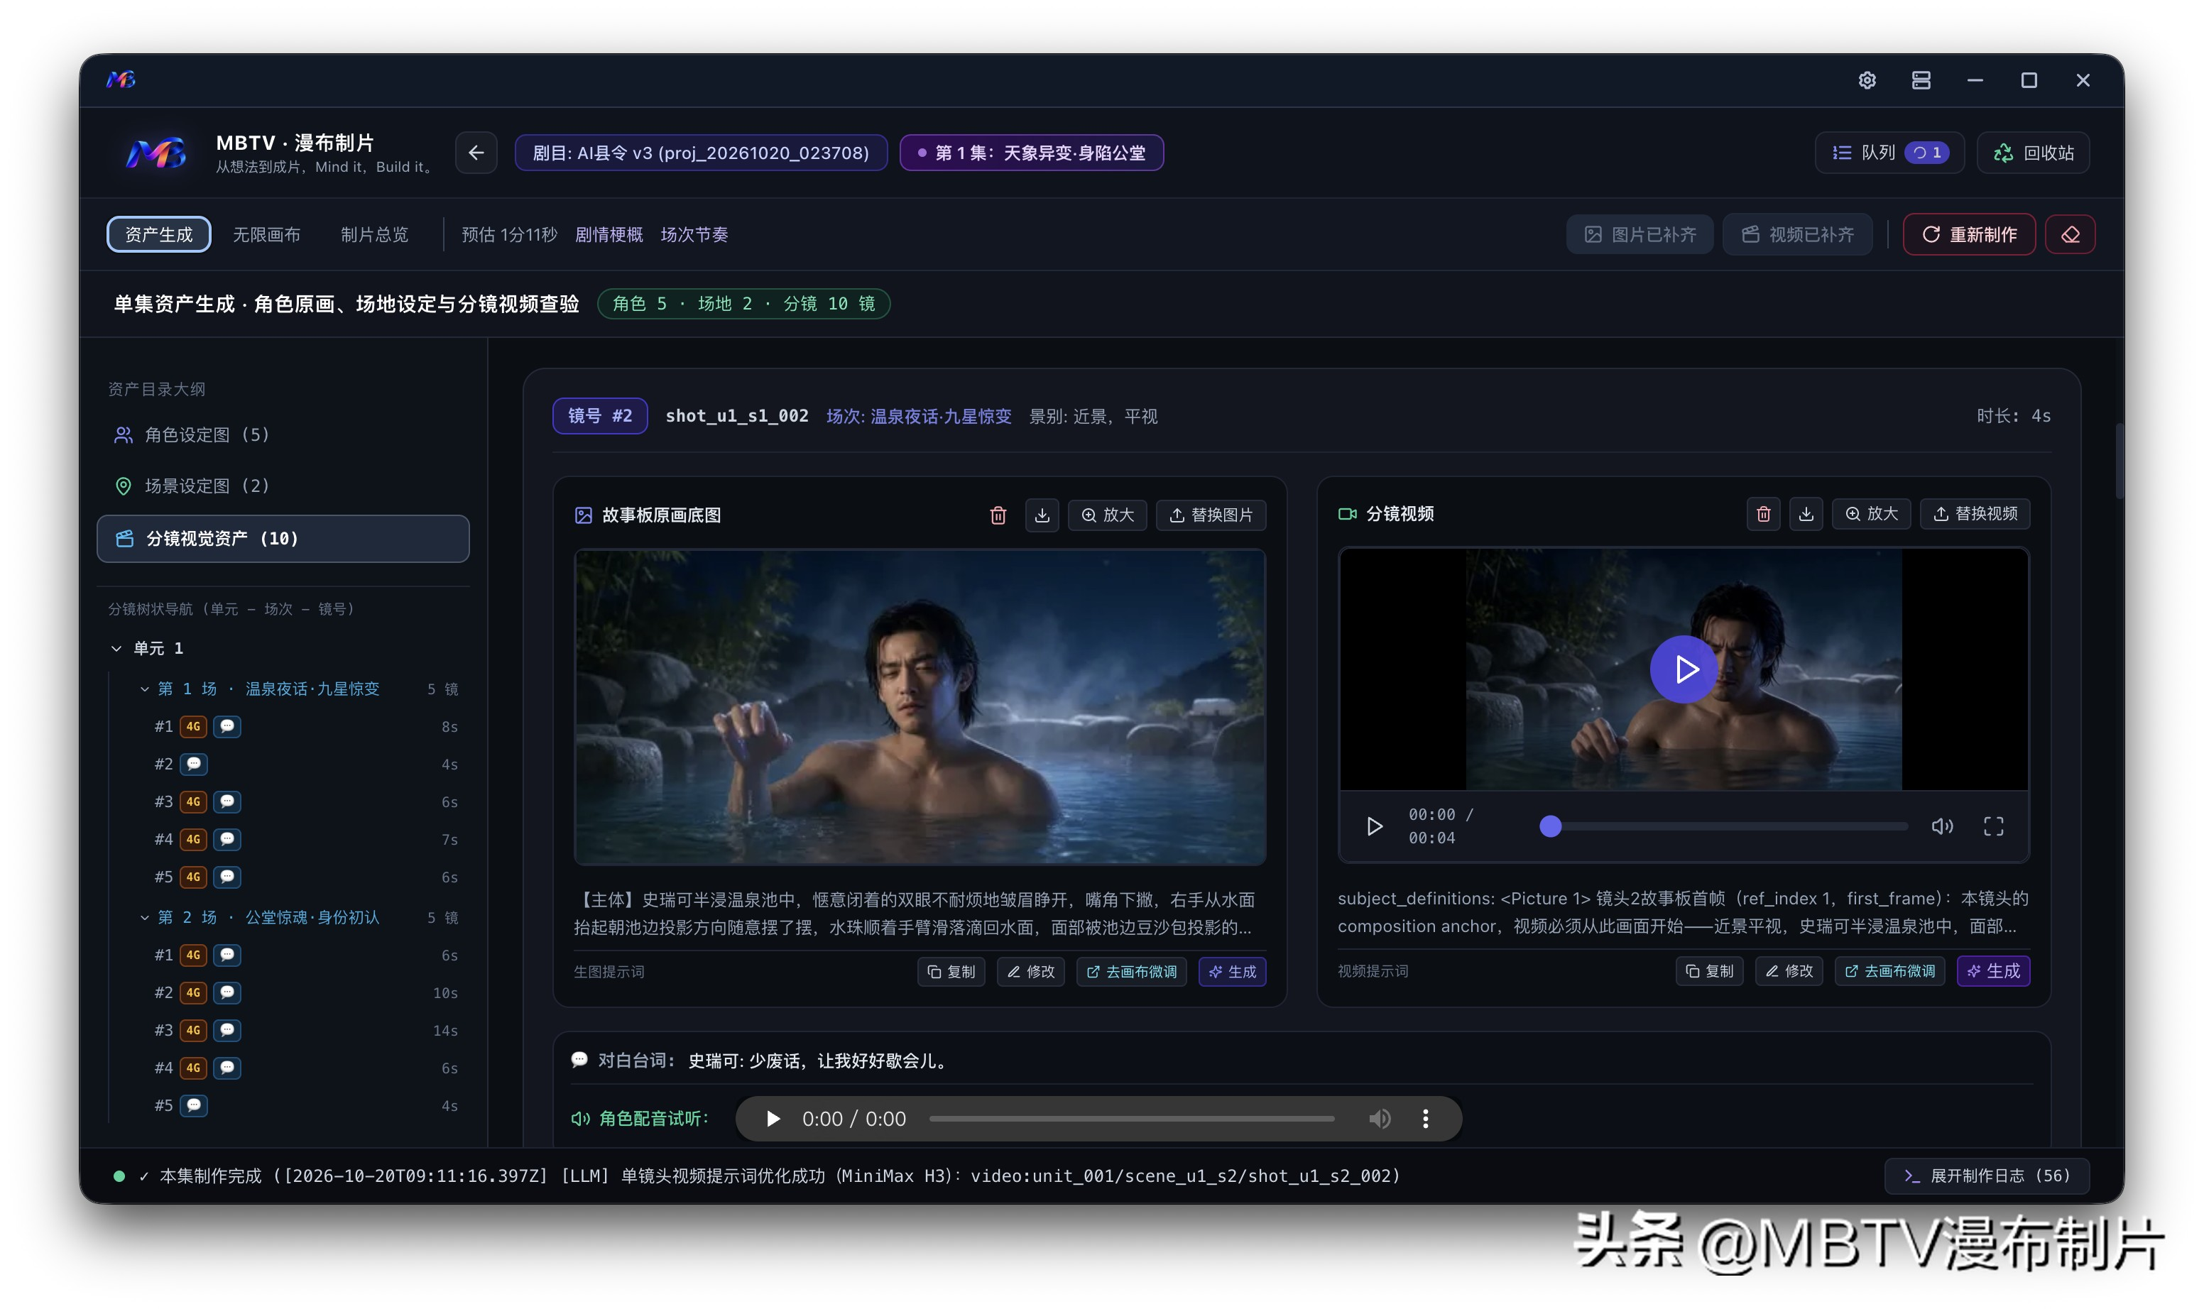Click the 替换视频 button
This screenshot has width=2204, height=1309.
click(1975, 514)
